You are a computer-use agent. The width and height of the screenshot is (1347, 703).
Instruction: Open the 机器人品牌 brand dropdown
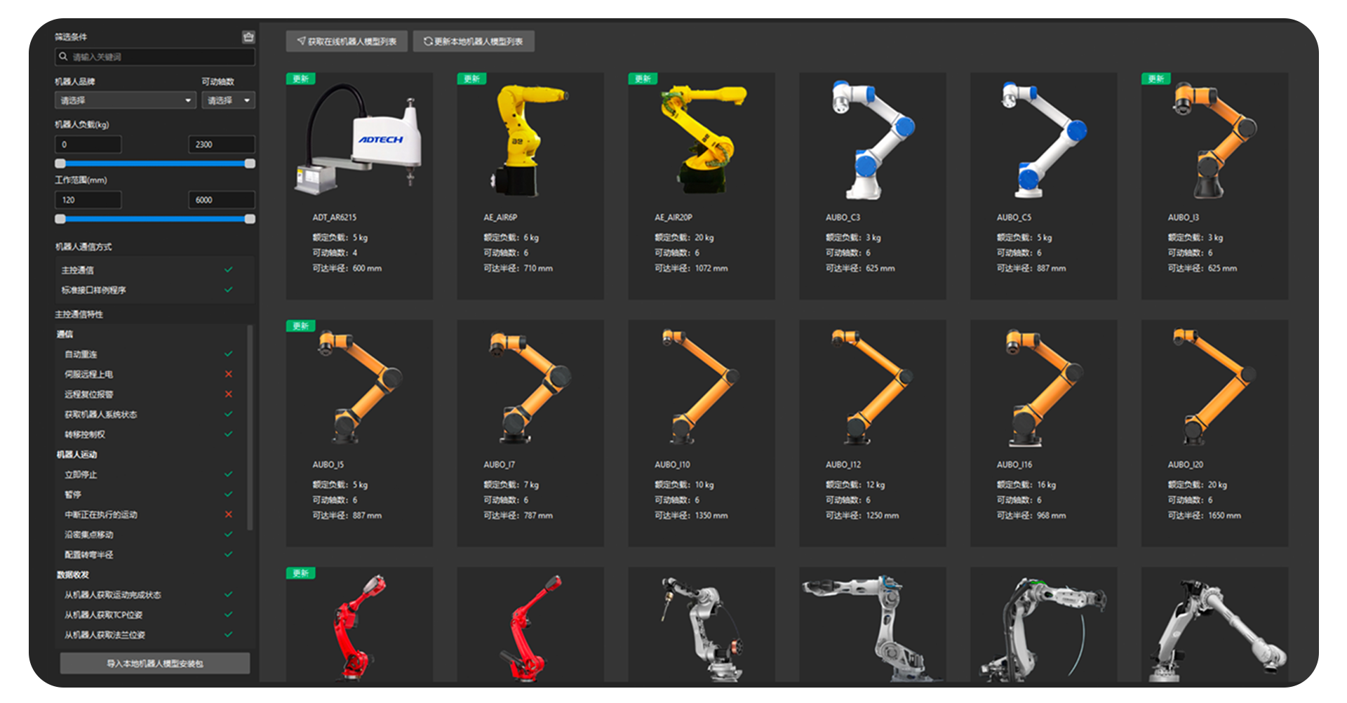click(x=125, y=100)
